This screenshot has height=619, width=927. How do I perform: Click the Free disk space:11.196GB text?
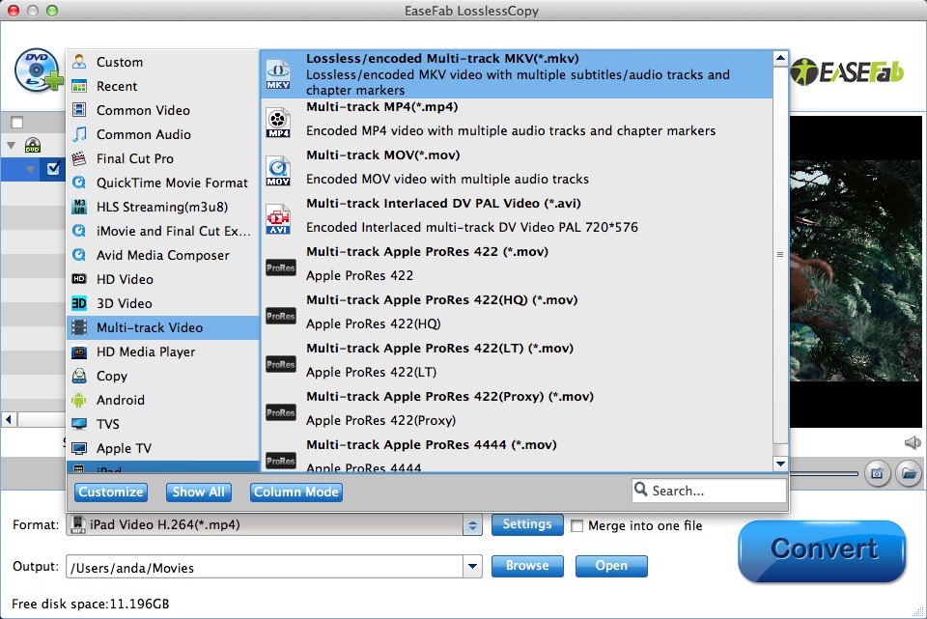[x=91, y=604]
